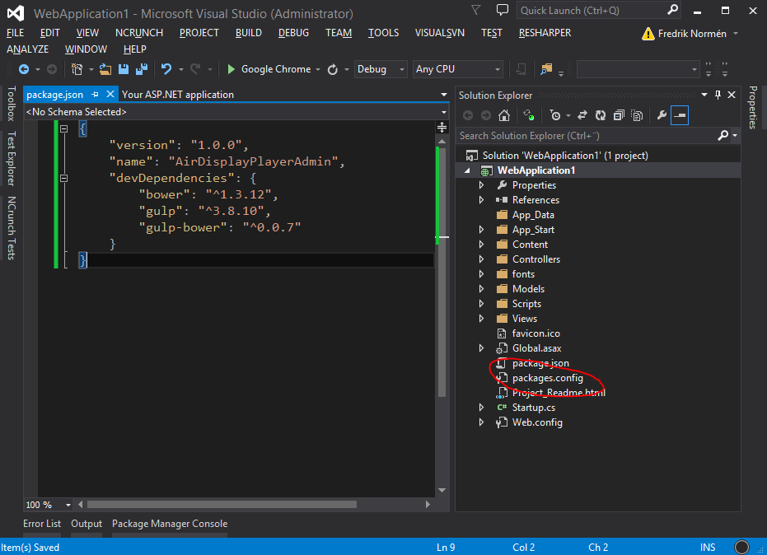Expand the Models folder node
The width and height of the screenshot is (767, 555).
[x=481, y=289]
